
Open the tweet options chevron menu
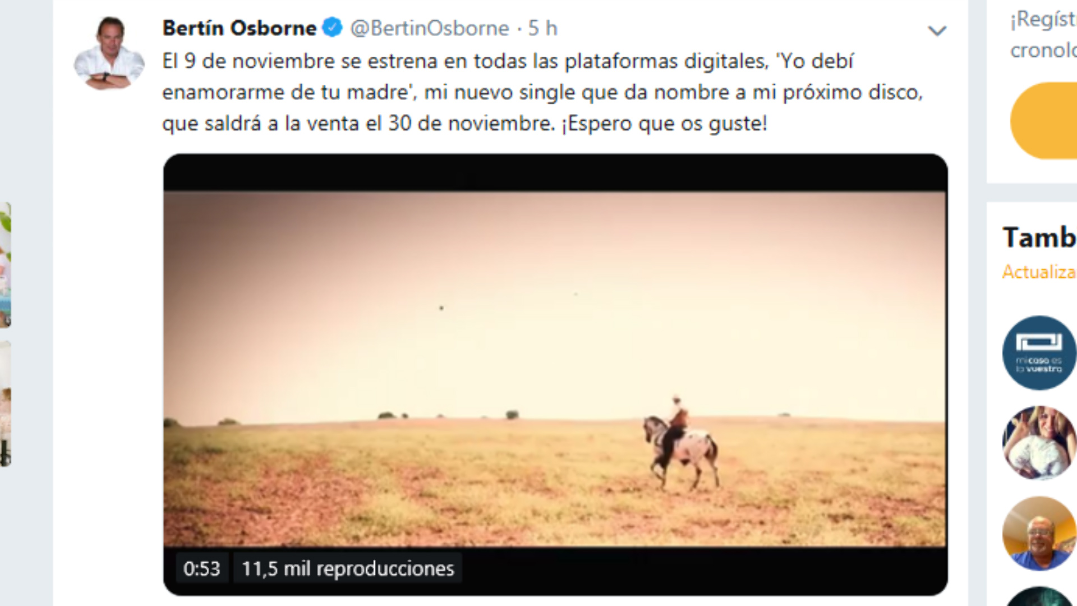pos(937,30)
